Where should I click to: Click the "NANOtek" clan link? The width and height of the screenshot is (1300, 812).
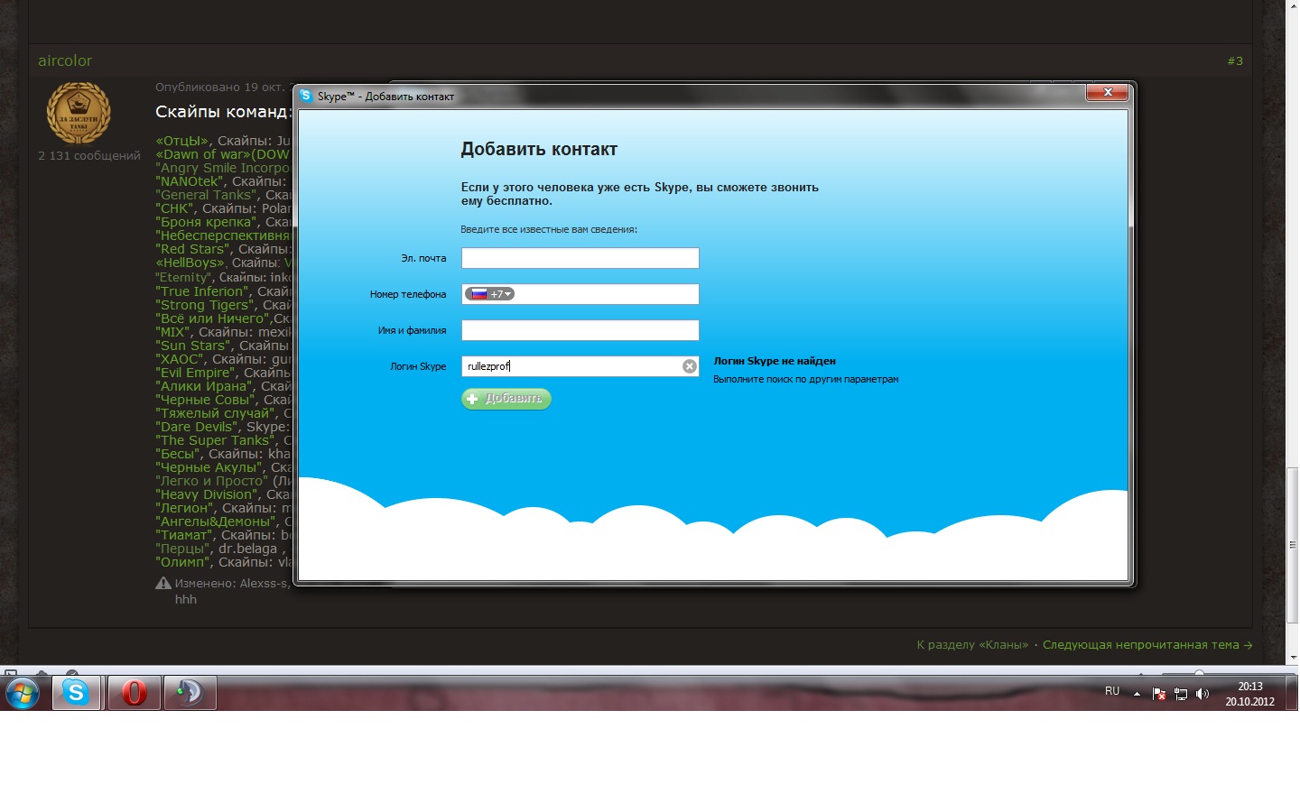click(x=190, y=181)
